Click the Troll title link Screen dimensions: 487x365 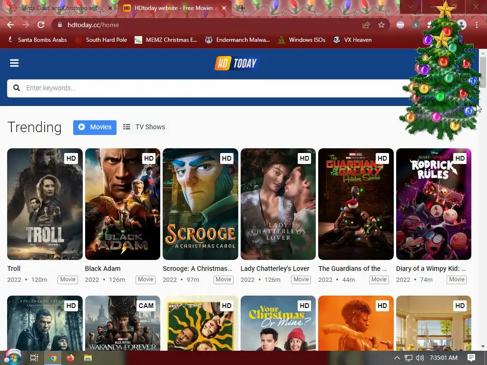pos(14,269)
